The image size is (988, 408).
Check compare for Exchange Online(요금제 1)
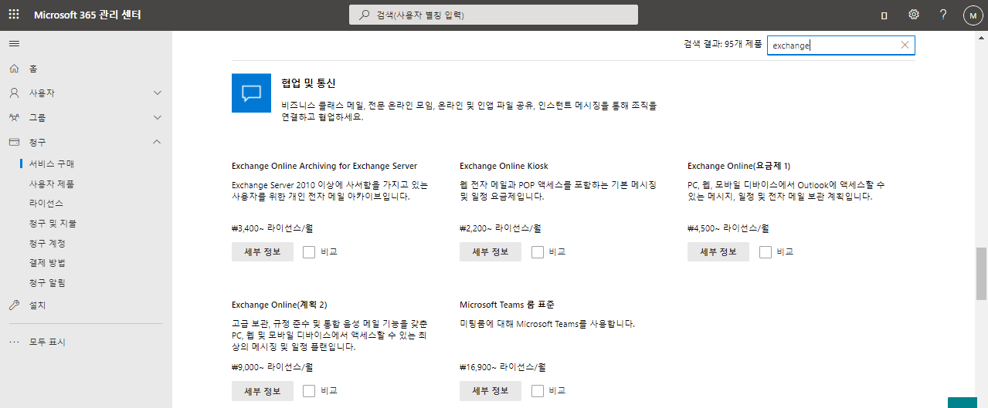pos(766,251)
